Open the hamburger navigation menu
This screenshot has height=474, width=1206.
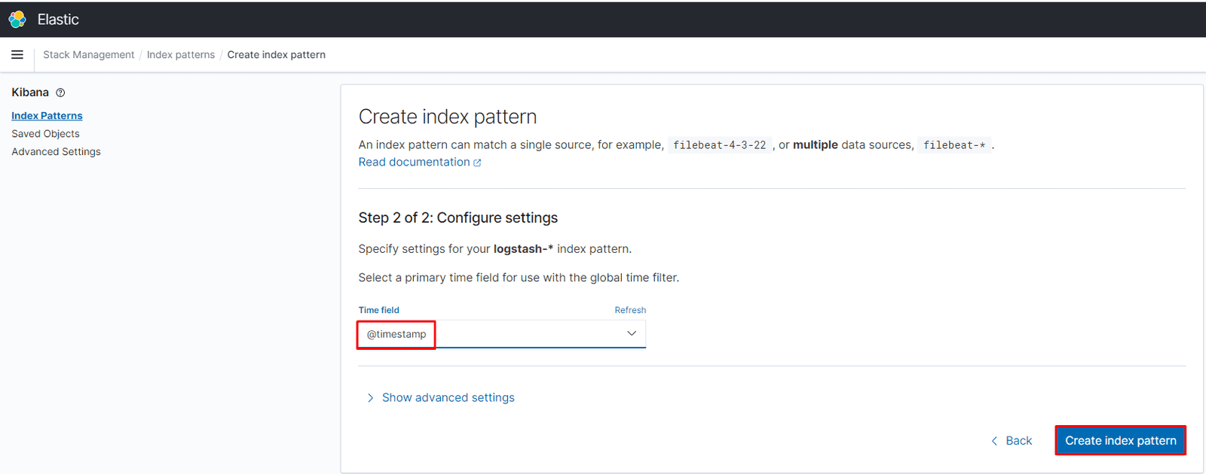pyautogui.click(x=17, y=55)
